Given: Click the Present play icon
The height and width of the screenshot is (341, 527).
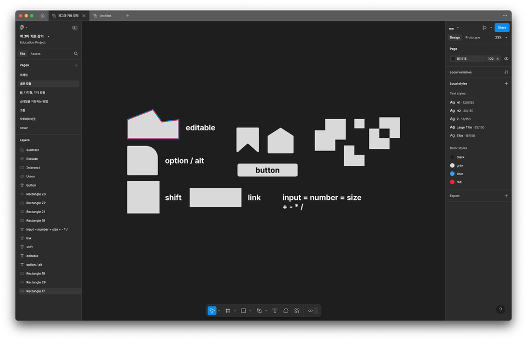Looking at the screenshot, I should coord(484,27).
